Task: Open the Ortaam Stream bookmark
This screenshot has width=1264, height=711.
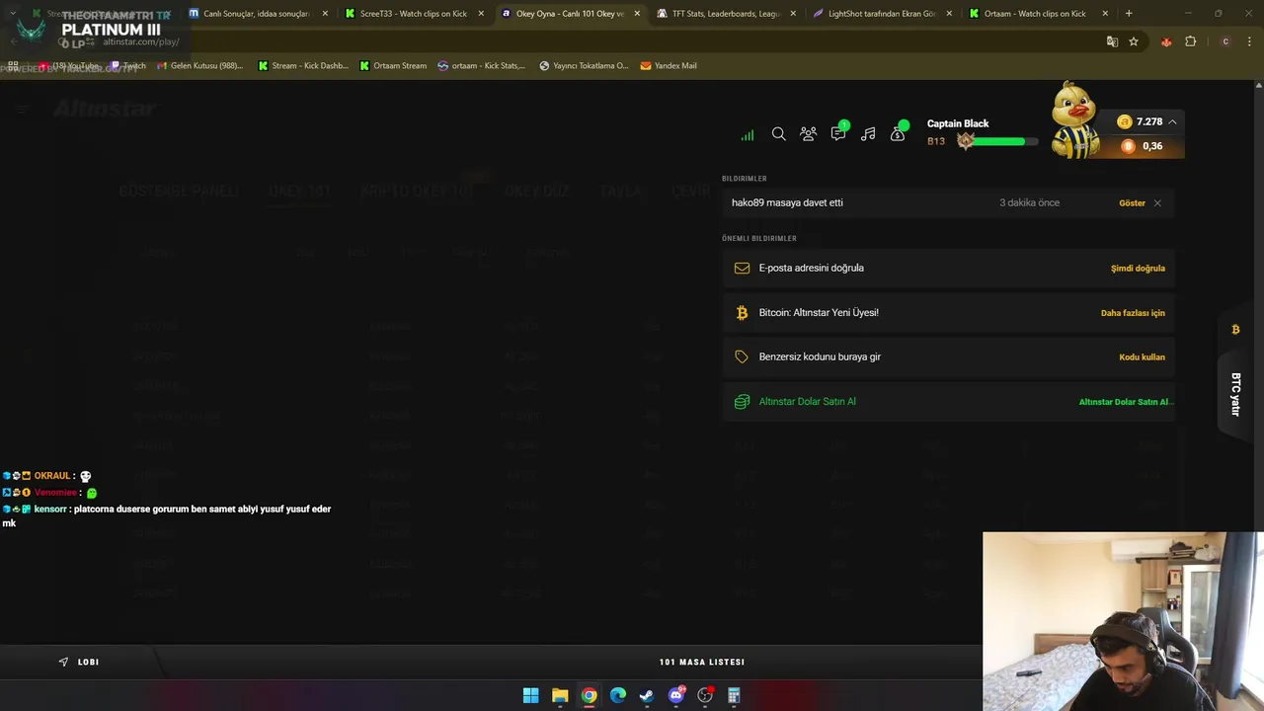Action: click(x=393, y=66)
